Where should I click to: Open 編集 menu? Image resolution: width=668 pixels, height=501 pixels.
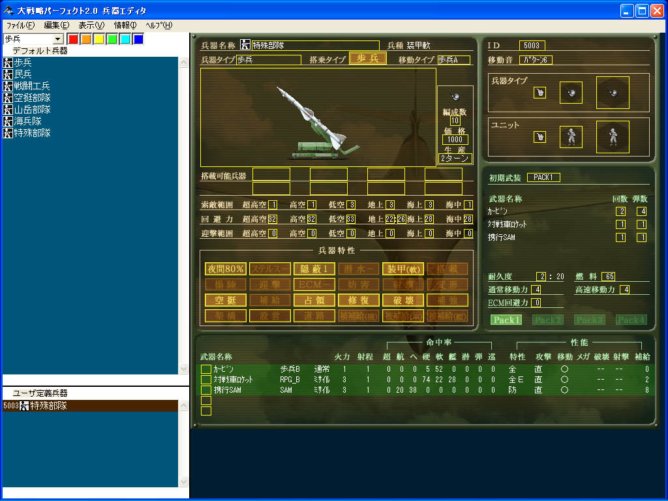(56, 25)
